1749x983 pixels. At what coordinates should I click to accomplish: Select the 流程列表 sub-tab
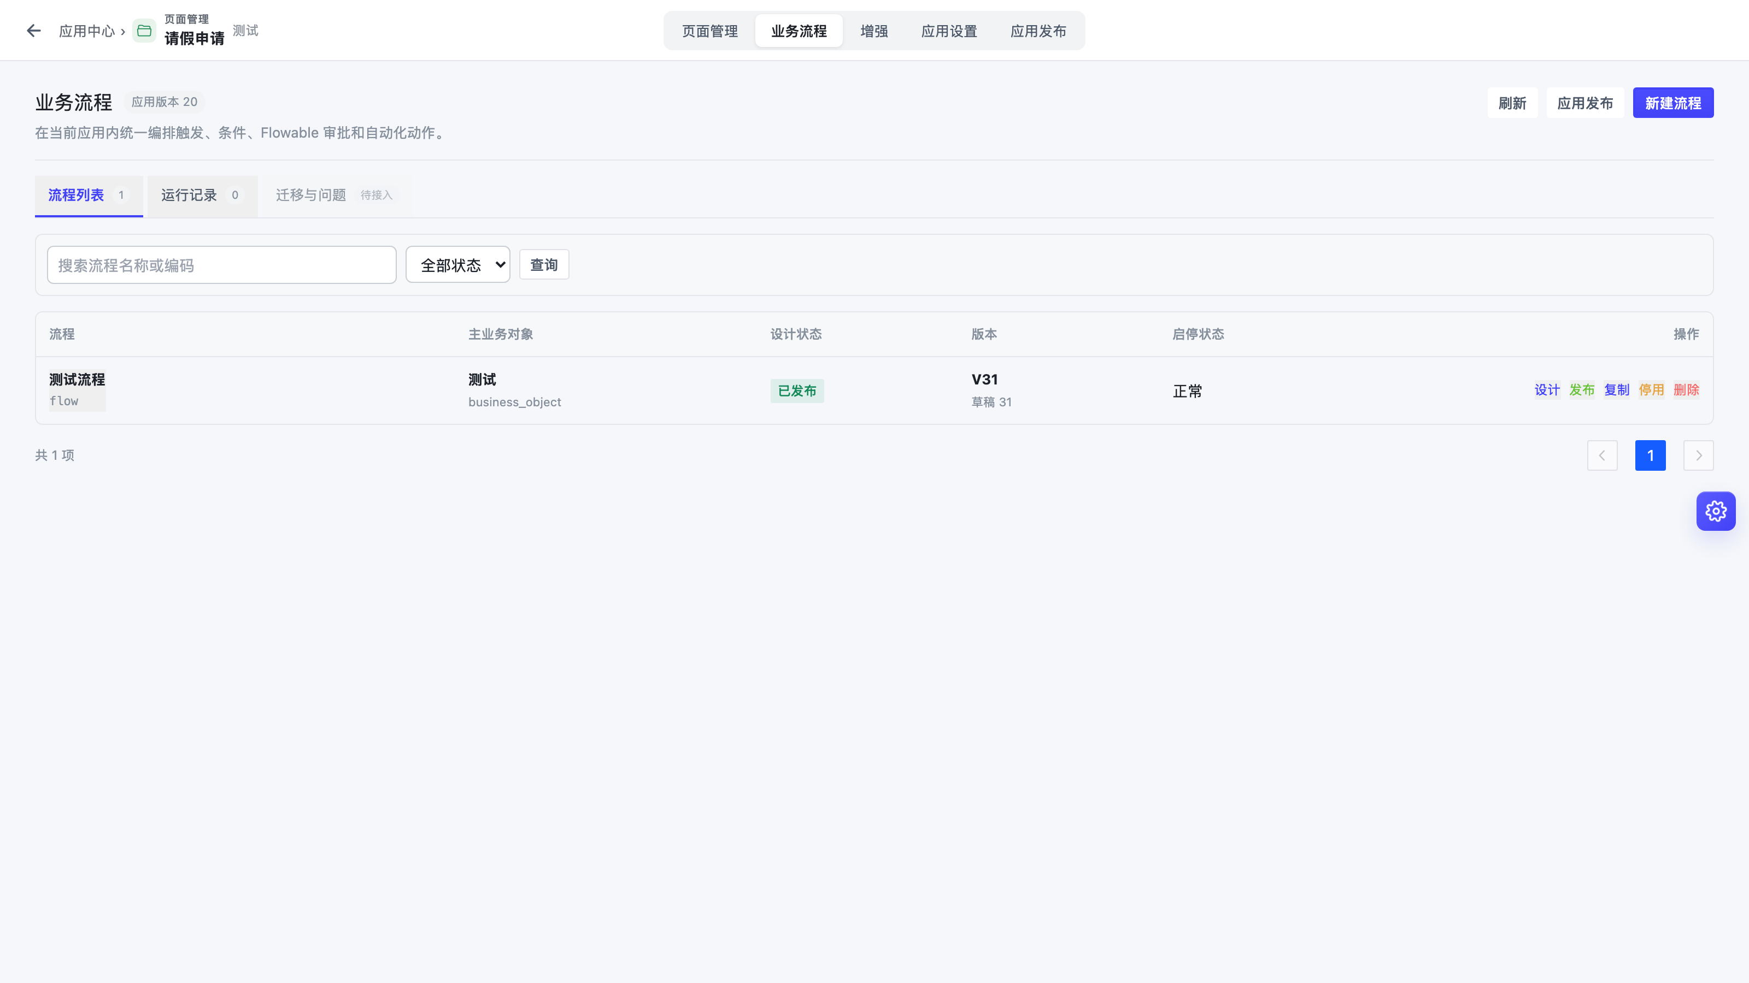pyautogui.click(x=89, y=196)
